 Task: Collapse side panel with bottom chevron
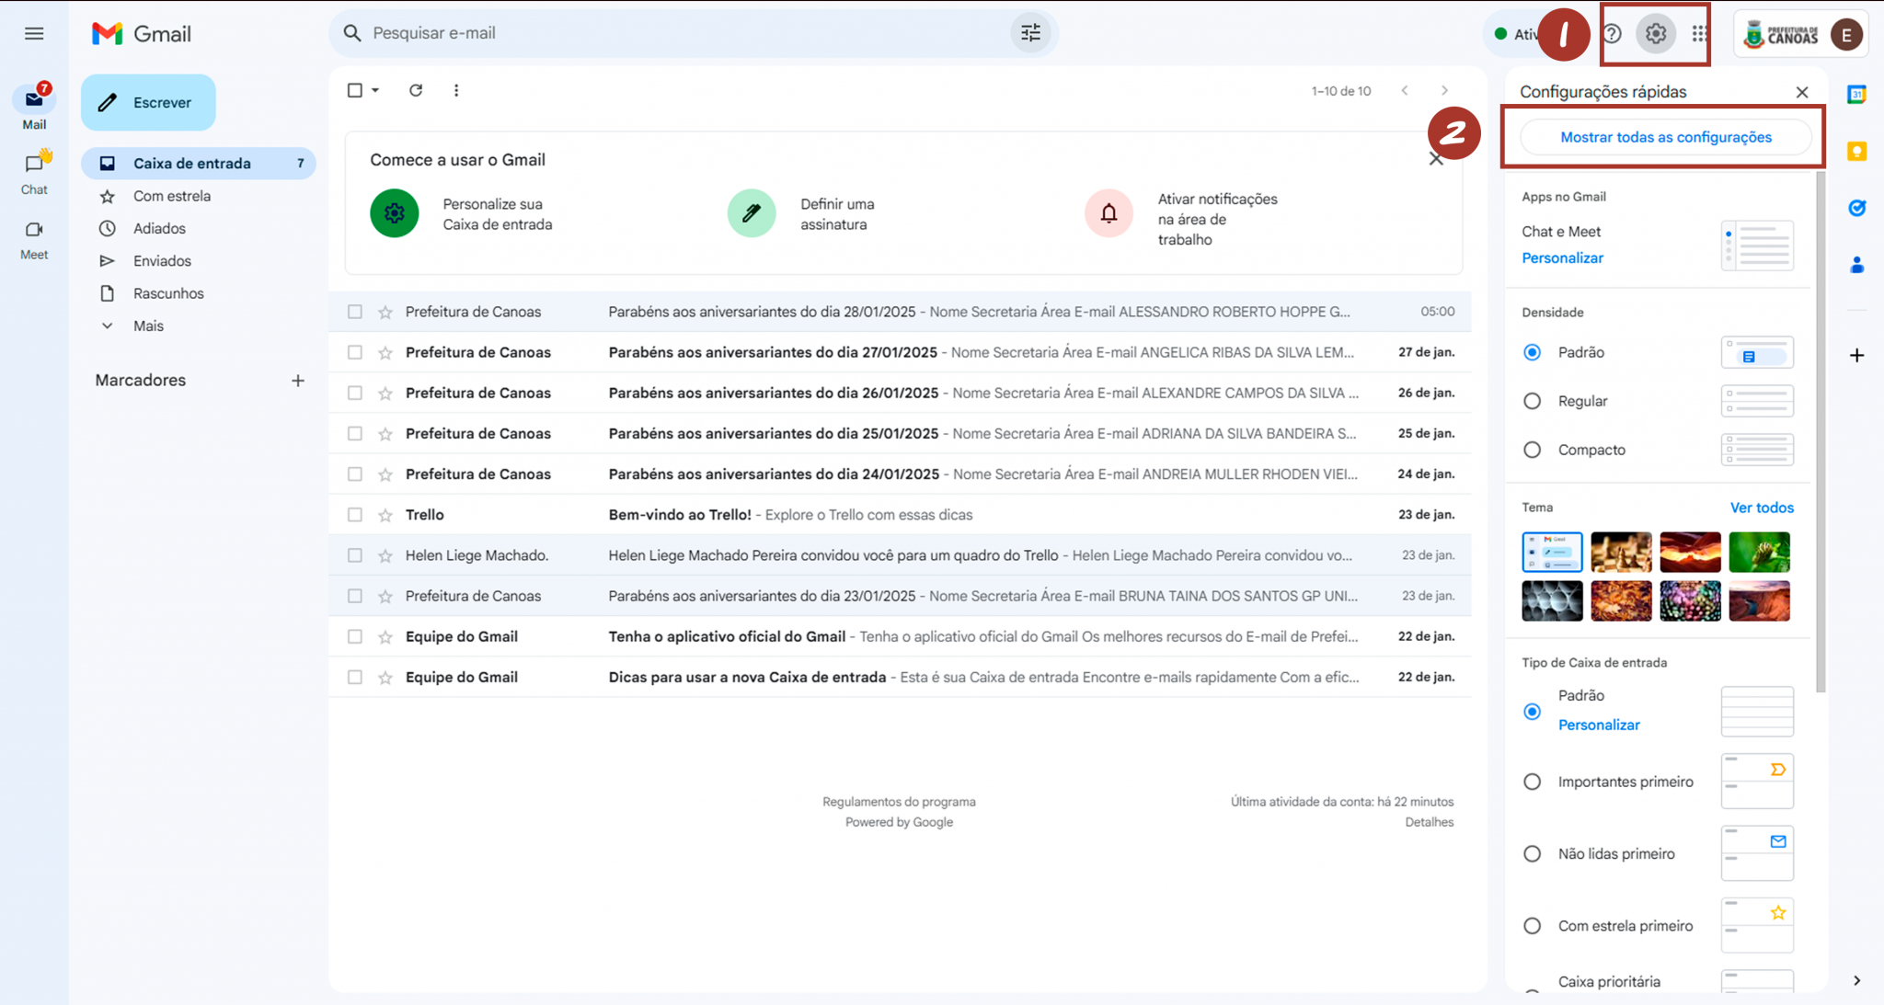coord(1856,980)
